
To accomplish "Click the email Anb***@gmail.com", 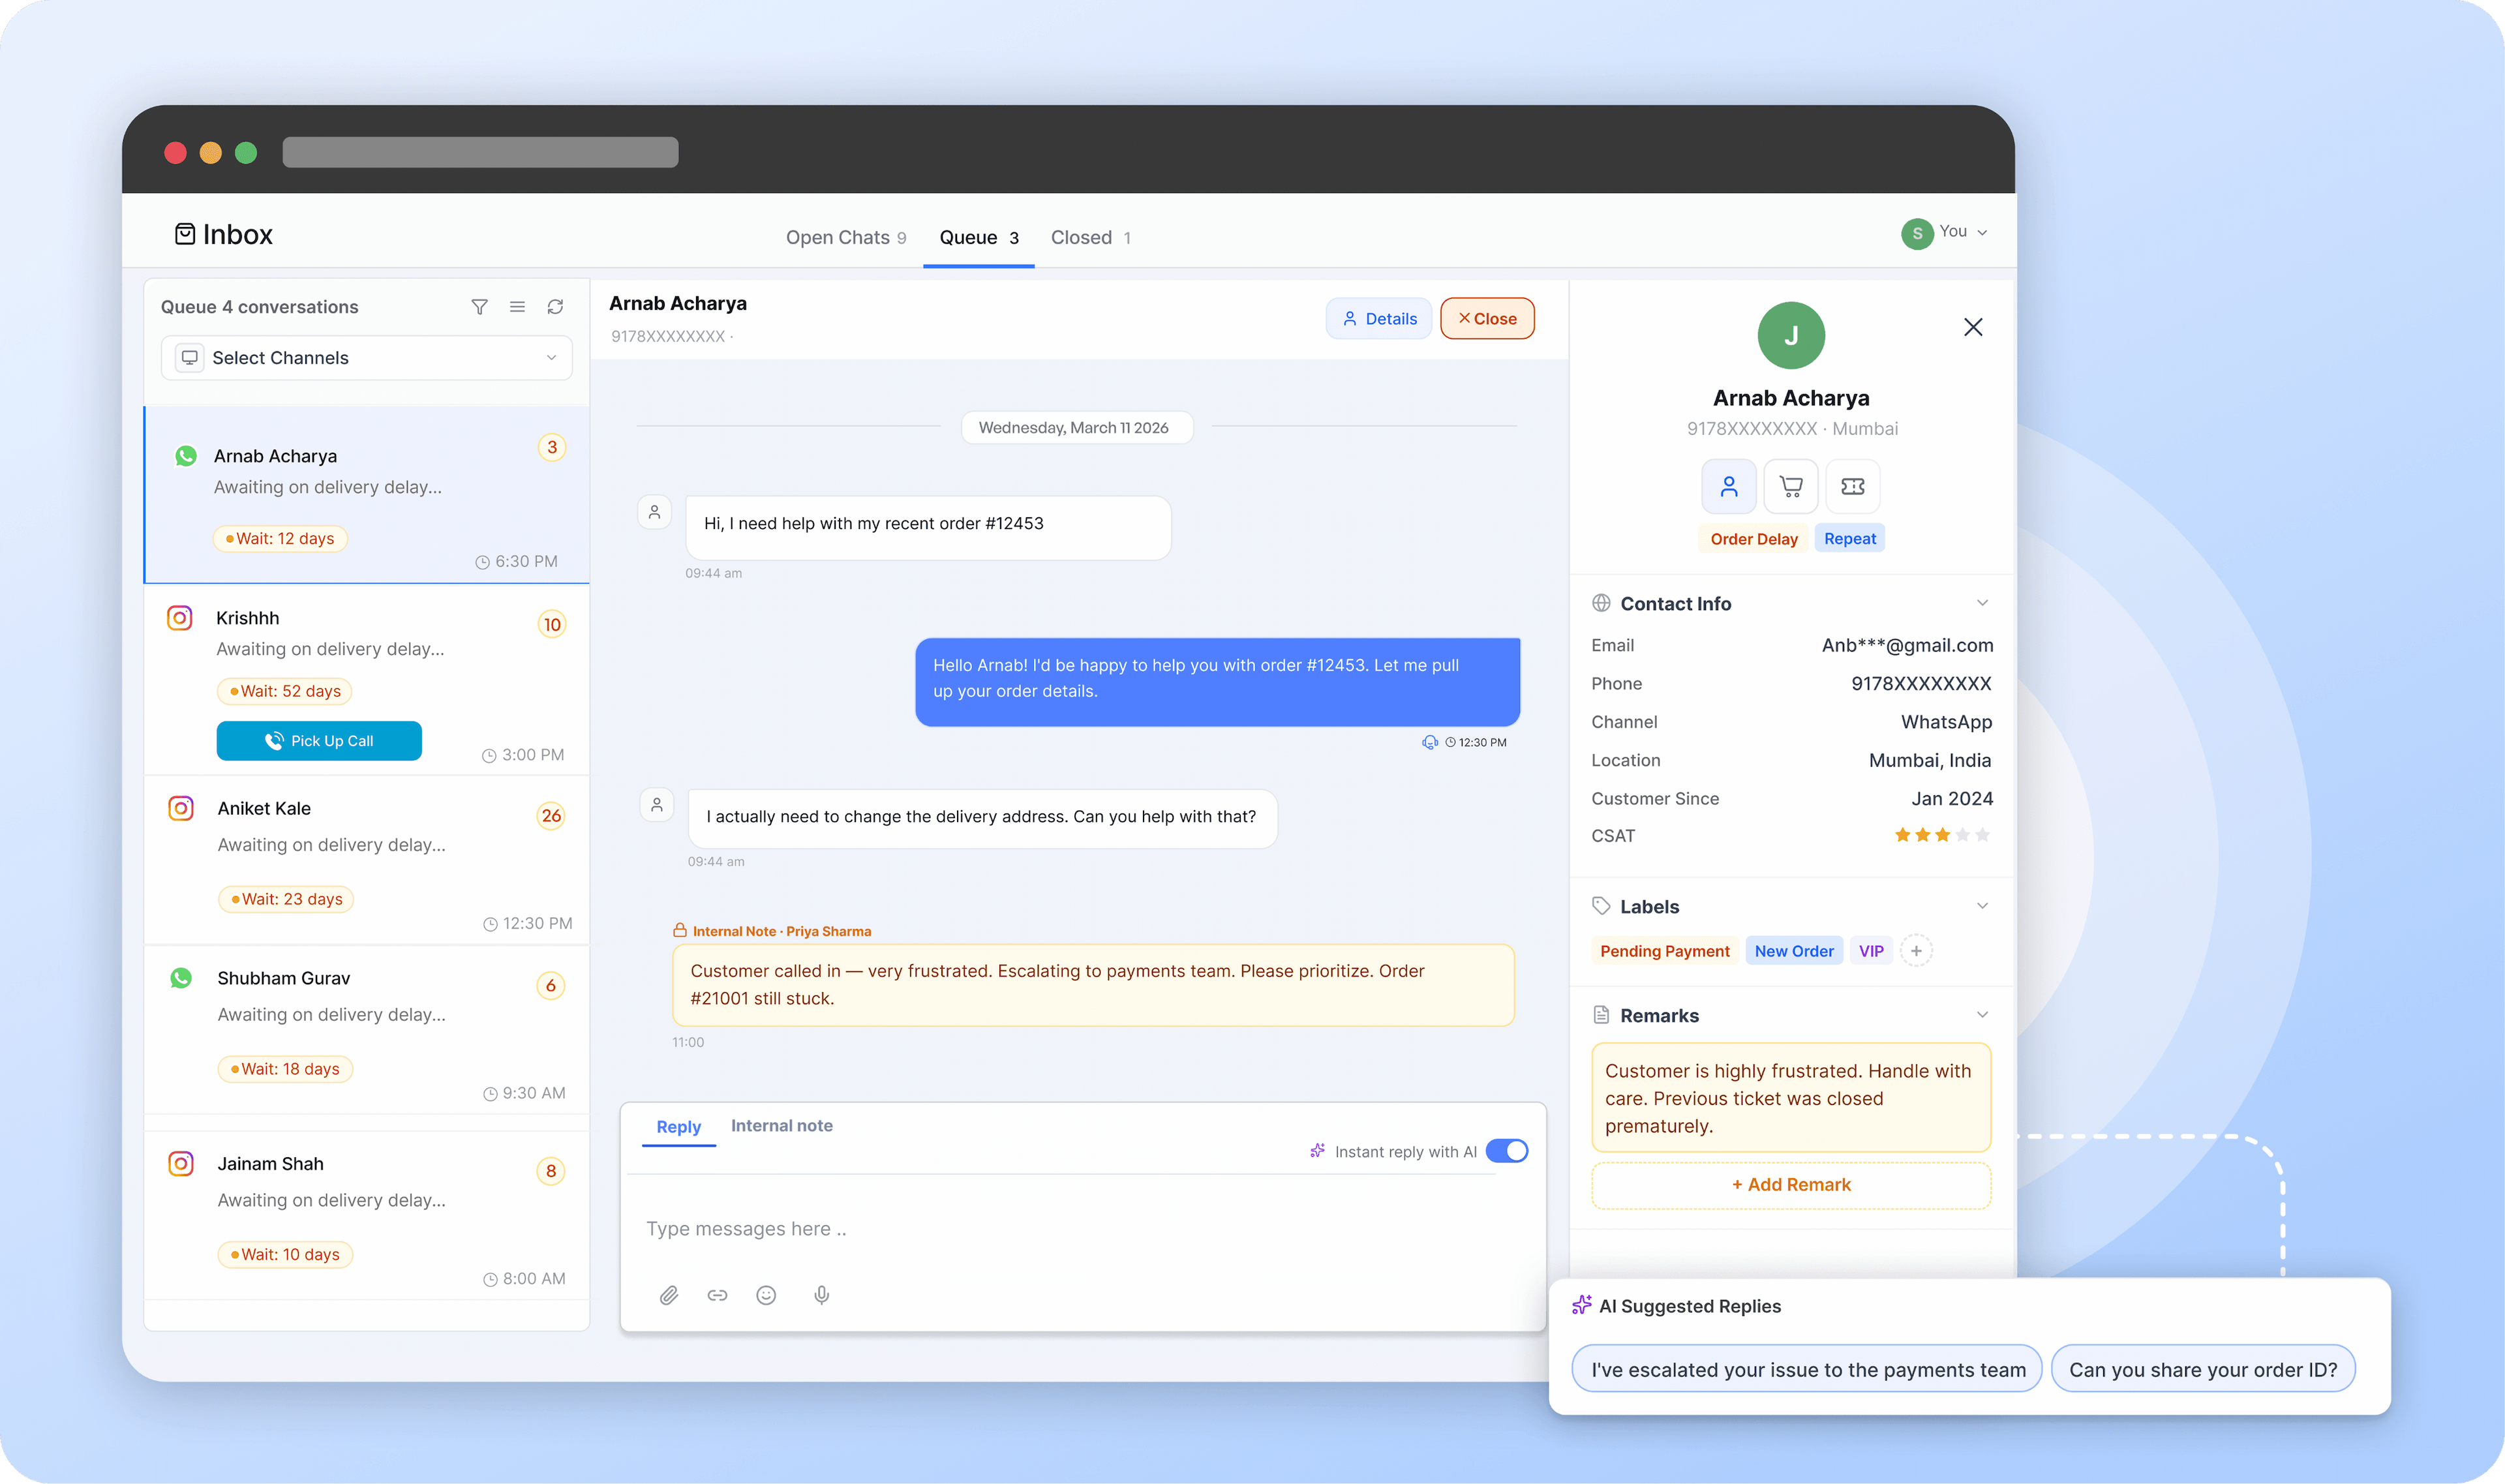I will 1907,646.
